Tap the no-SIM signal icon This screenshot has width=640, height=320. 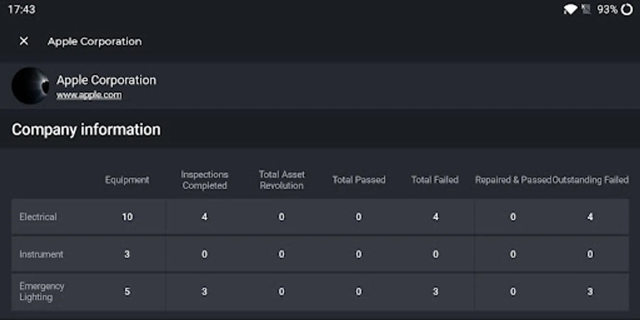click(x=586, y=9)
